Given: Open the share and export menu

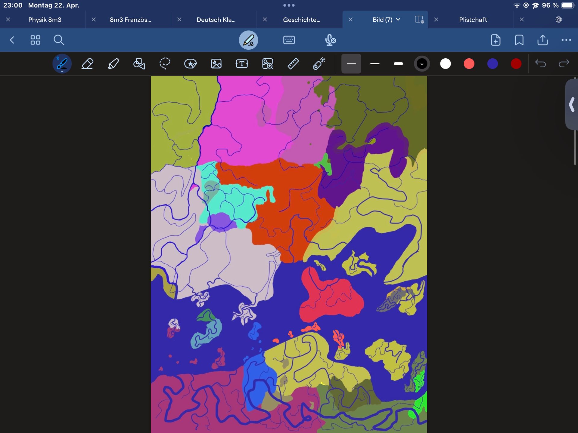Looking at the screenshot, I should click(x=542, y=40).
